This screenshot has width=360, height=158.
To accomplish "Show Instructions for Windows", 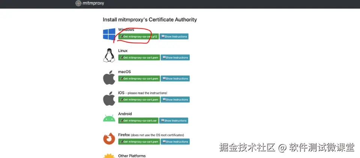I will click(174, 36).
